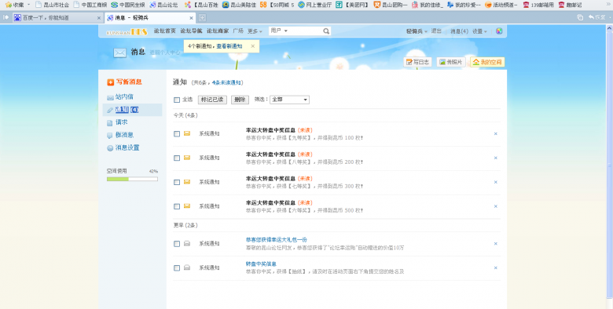This screenshot has height=309, width=613.
Task: Open the 恭喜您获得幸运大礼包一份 link
Action: [277, 240]
